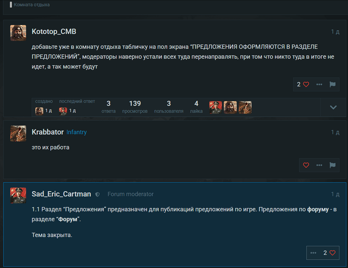Click the moderator shield icon beside Sad_Eric_Cartman
Viewport: 348px width, 268px height.
click(x=97, y=194)
